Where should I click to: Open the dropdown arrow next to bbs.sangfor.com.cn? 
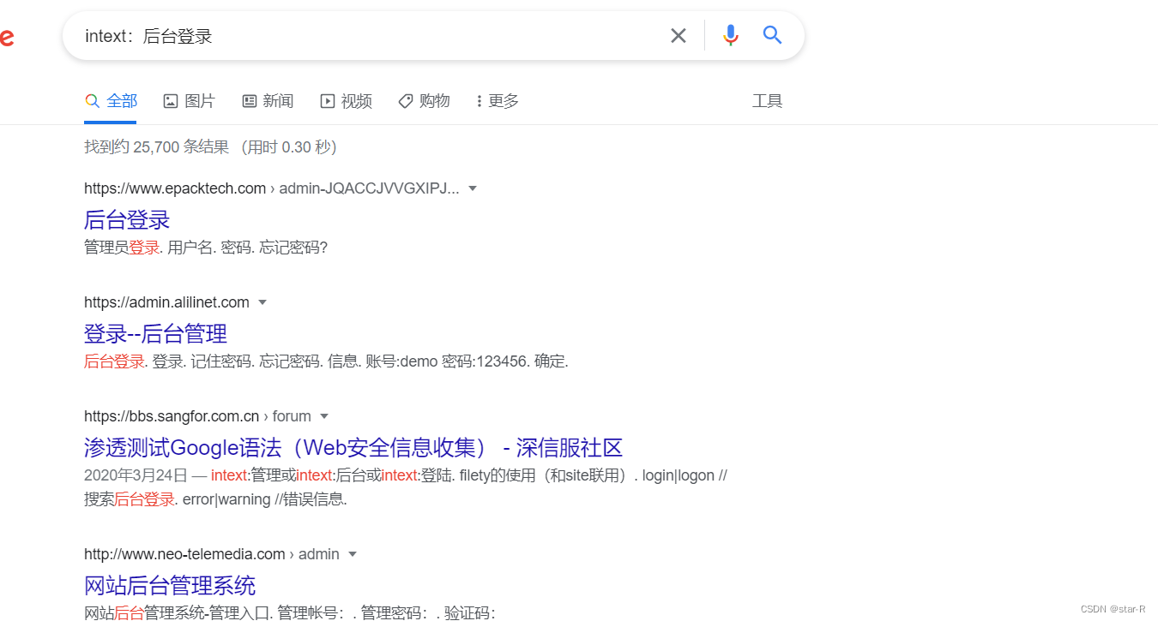[324, 416]
